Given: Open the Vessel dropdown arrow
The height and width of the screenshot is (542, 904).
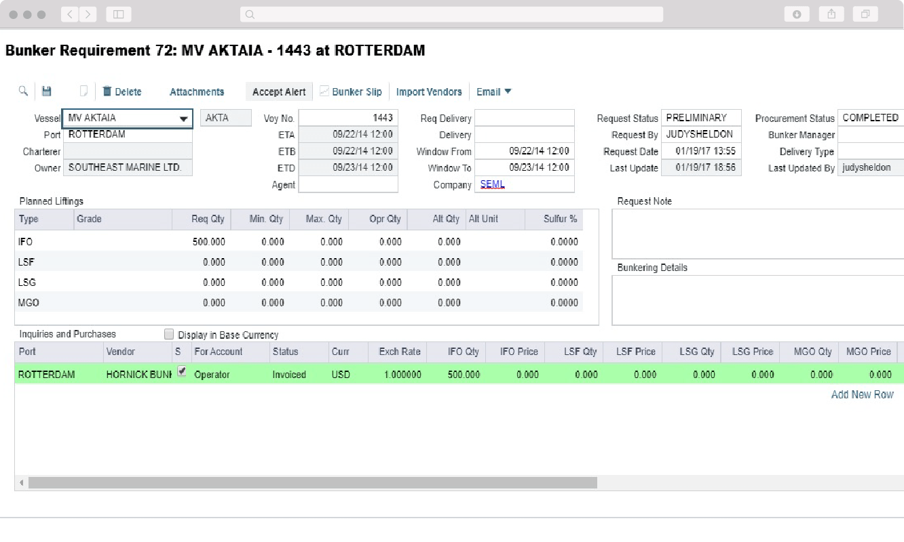Looking at the screenshot, I should click(183, 119).
